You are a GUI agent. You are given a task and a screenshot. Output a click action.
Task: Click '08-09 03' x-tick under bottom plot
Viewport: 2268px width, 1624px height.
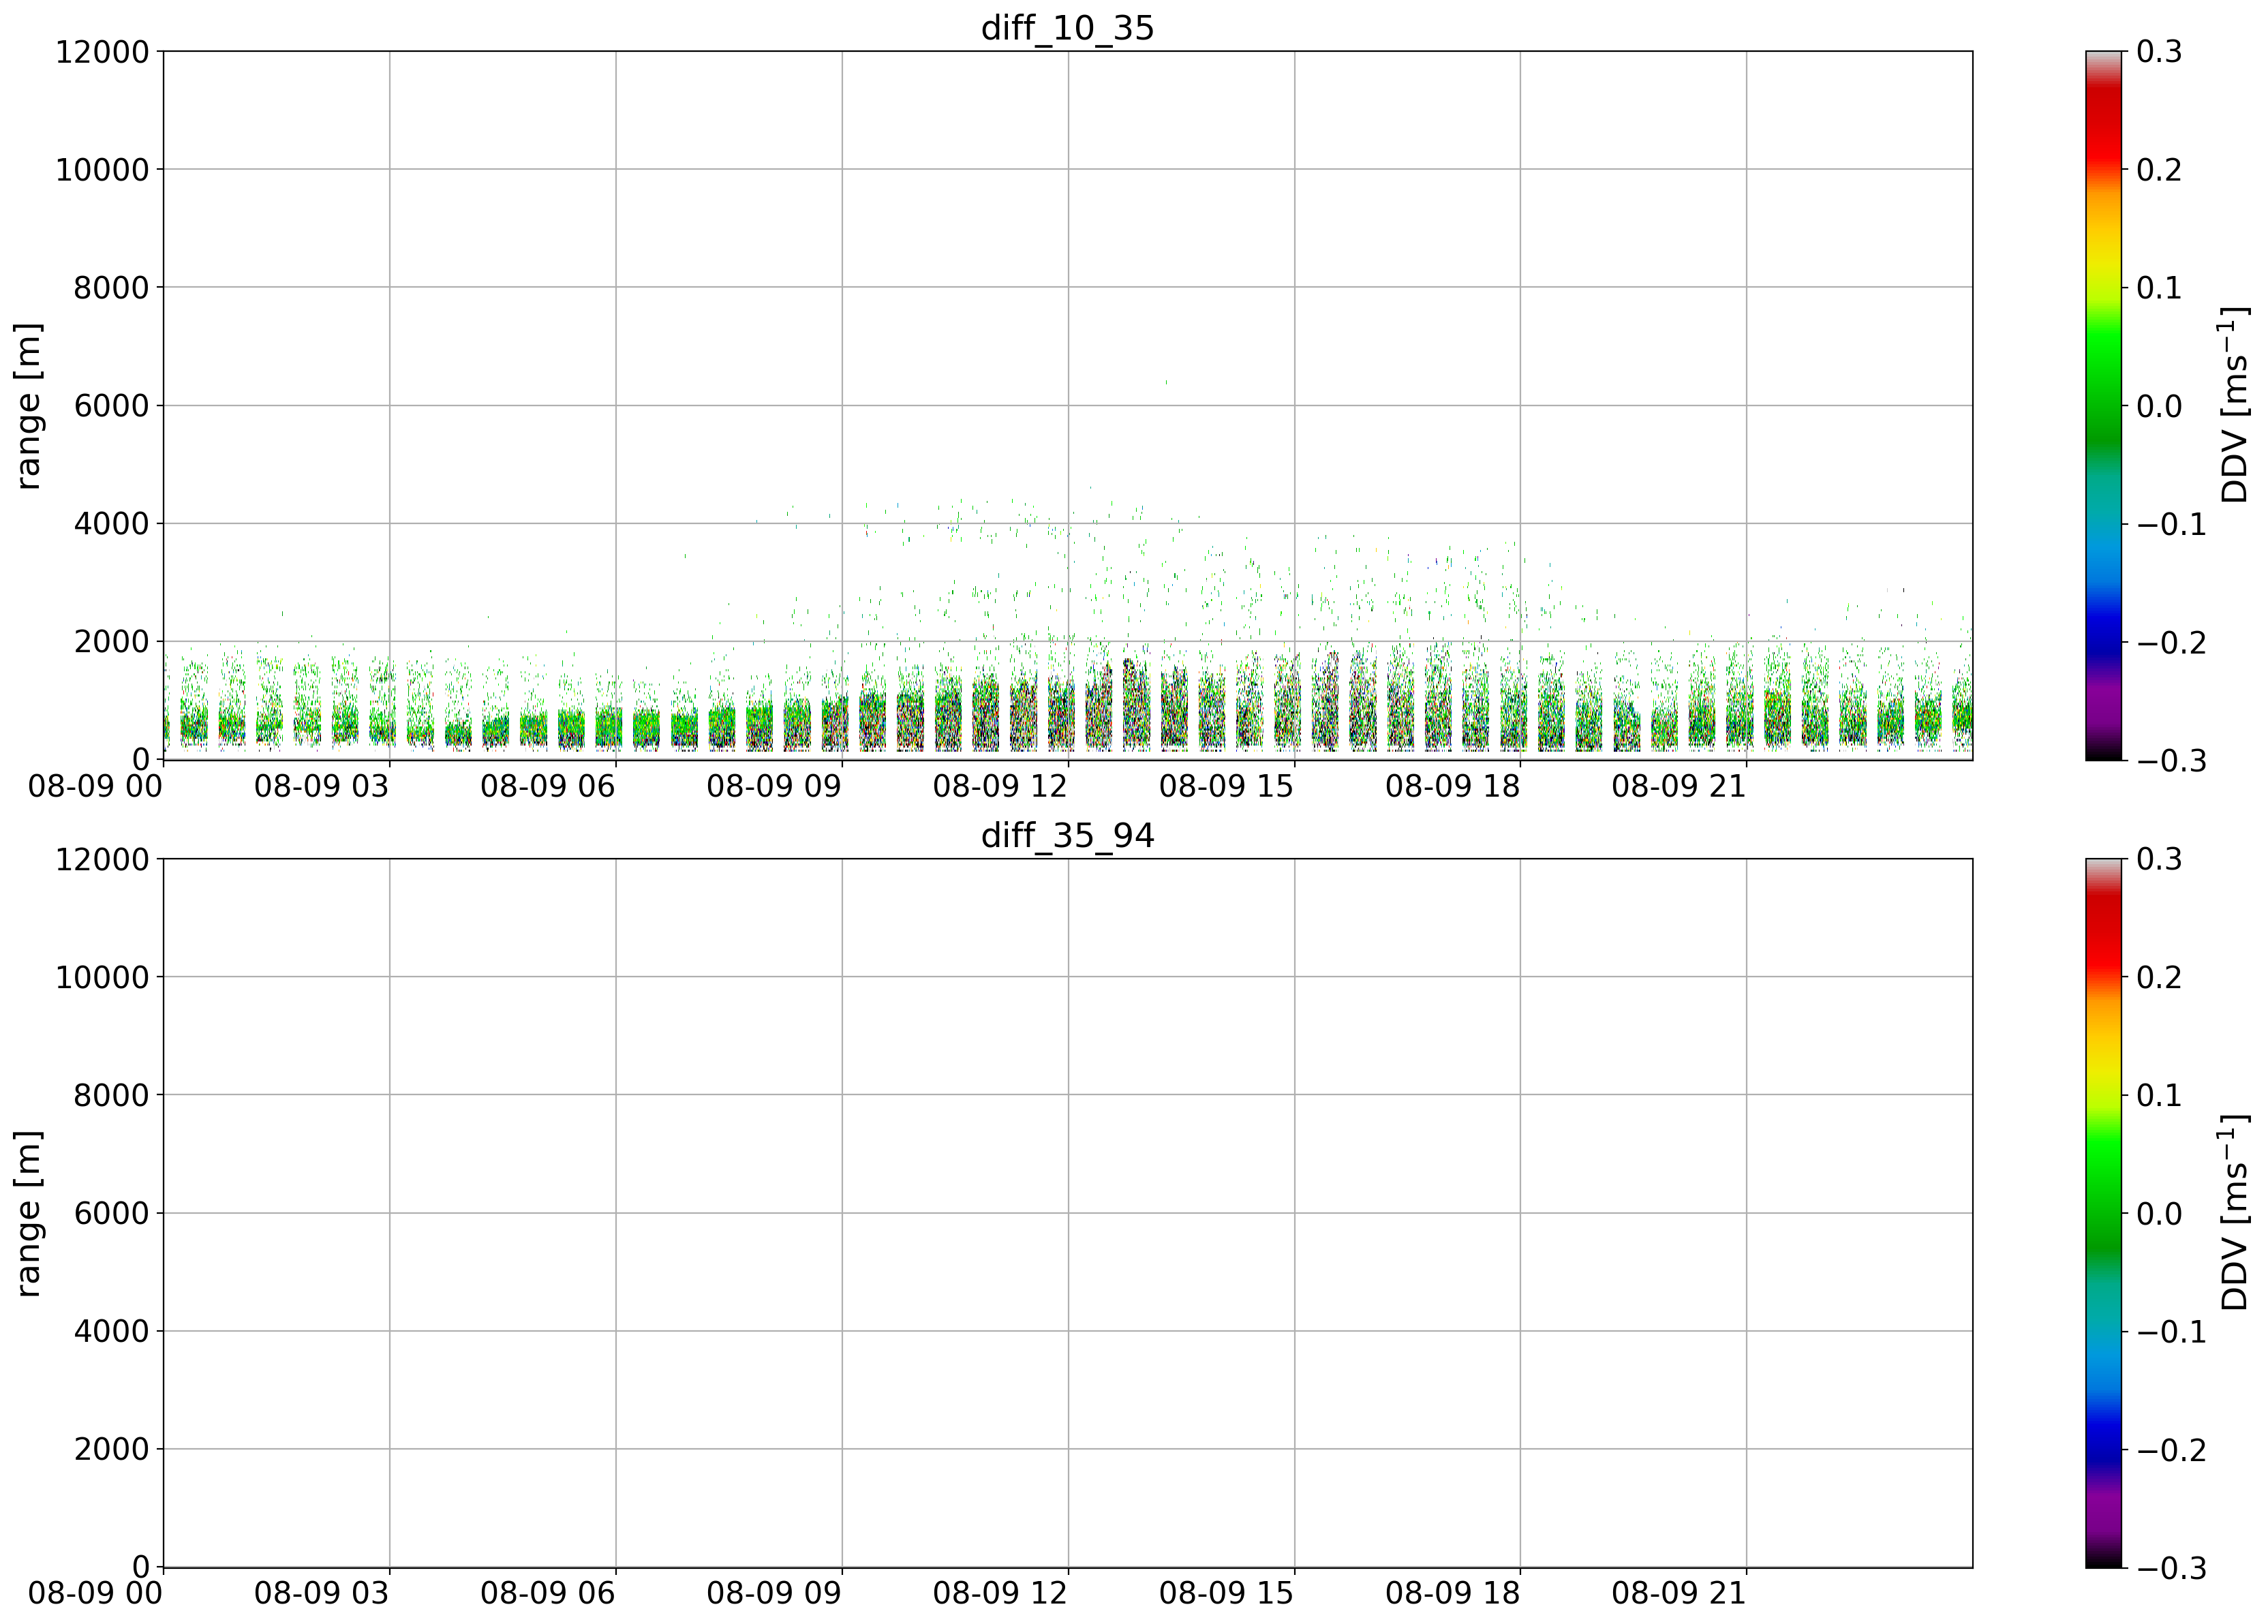321,1593
